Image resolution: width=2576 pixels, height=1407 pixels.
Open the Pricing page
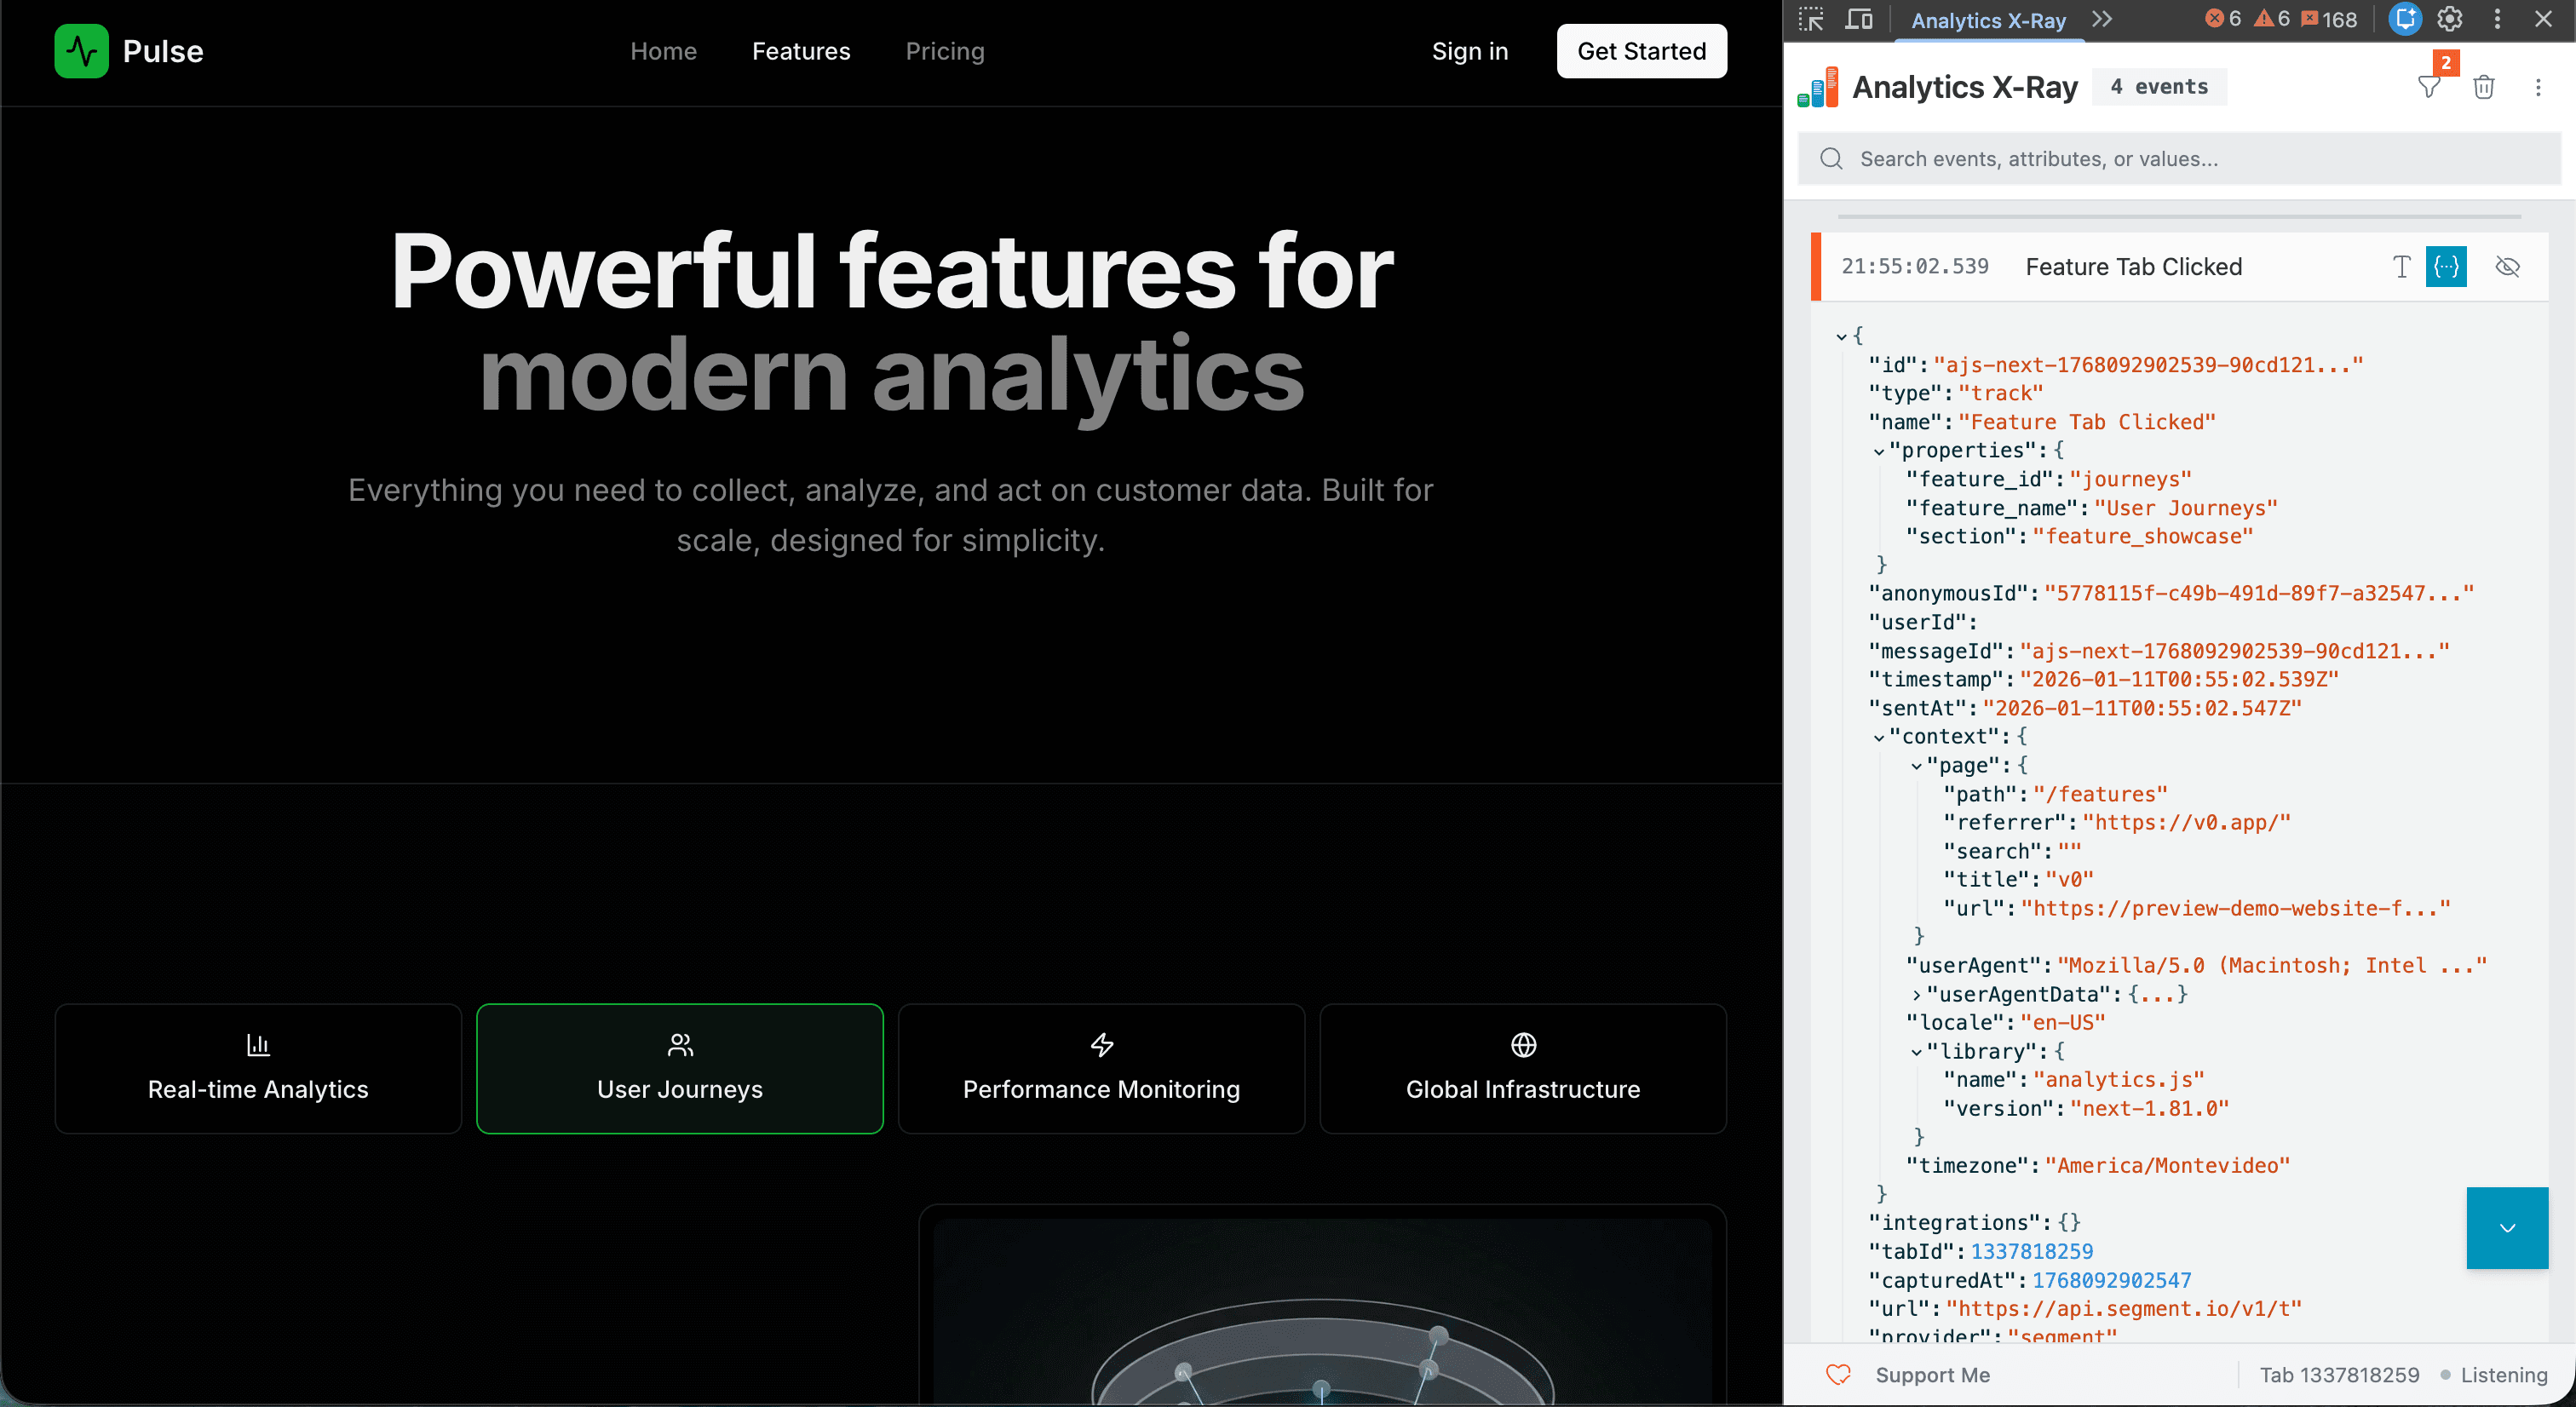[944, 51]
